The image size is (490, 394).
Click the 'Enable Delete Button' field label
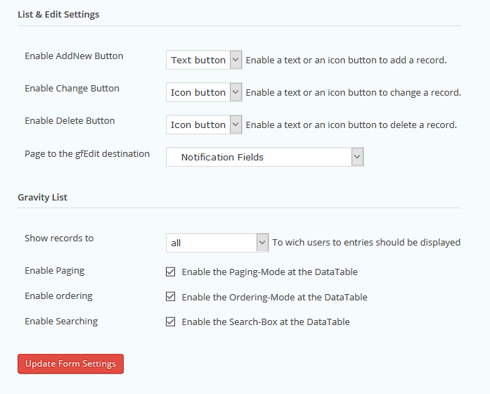click(x=70, y=121)
